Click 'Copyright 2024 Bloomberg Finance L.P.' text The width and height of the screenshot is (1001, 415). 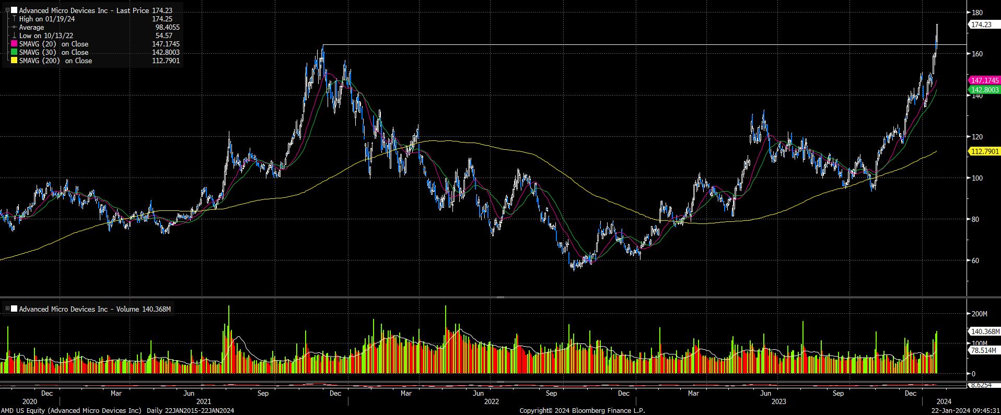[x=583, y=411]
